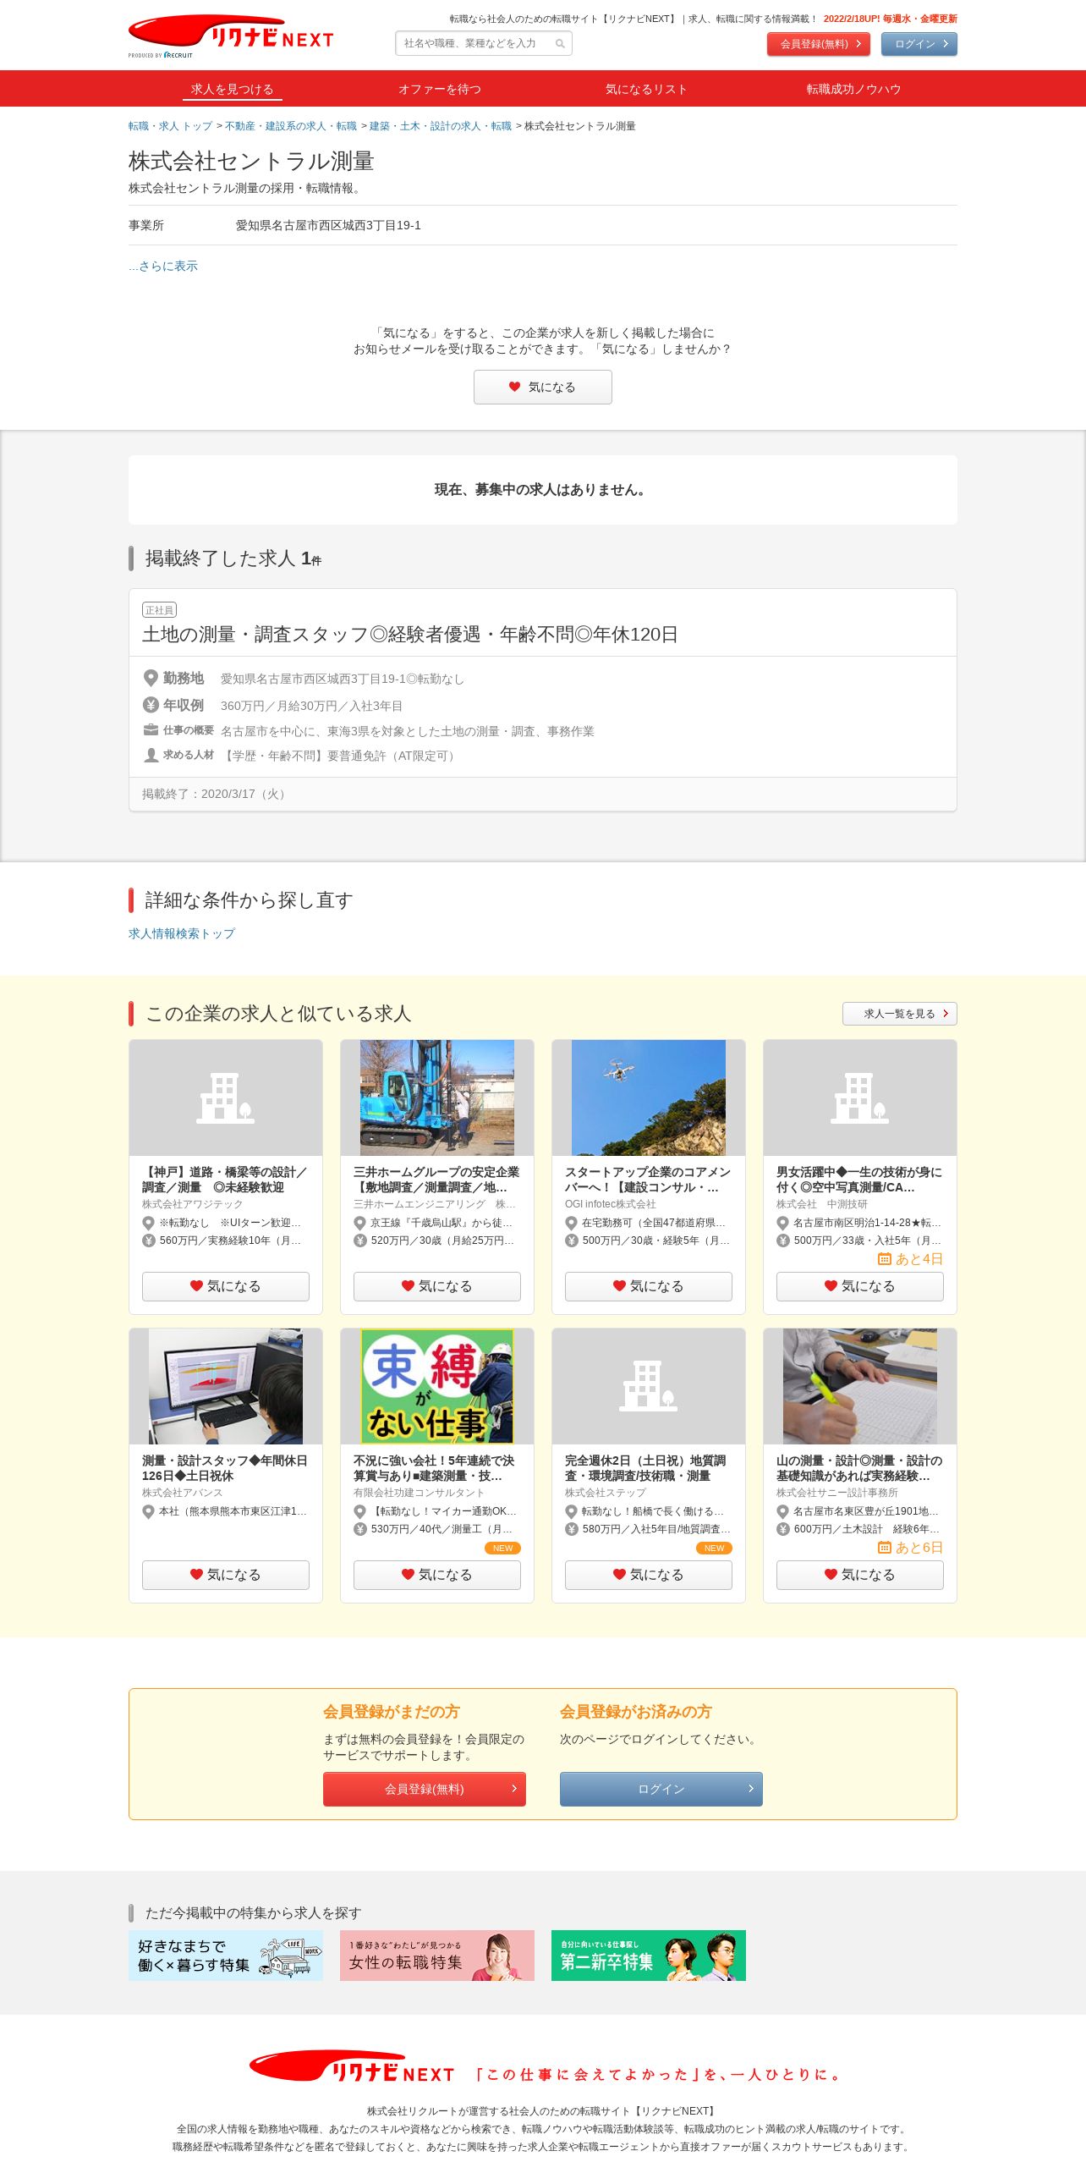
Task: Open the 気になるリスト nav tab
Action: click(646, 89)
